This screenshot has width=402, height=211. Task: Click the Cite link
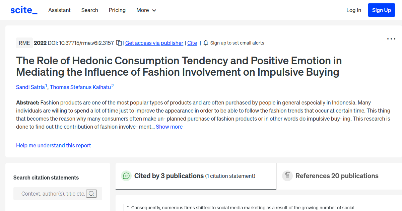click(x=192, y=43)
